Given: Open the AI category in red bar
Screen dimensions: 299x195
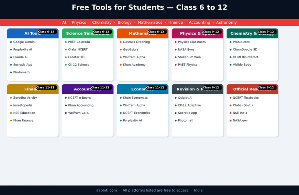Looking at the screenshot, I should pos(64,22).
